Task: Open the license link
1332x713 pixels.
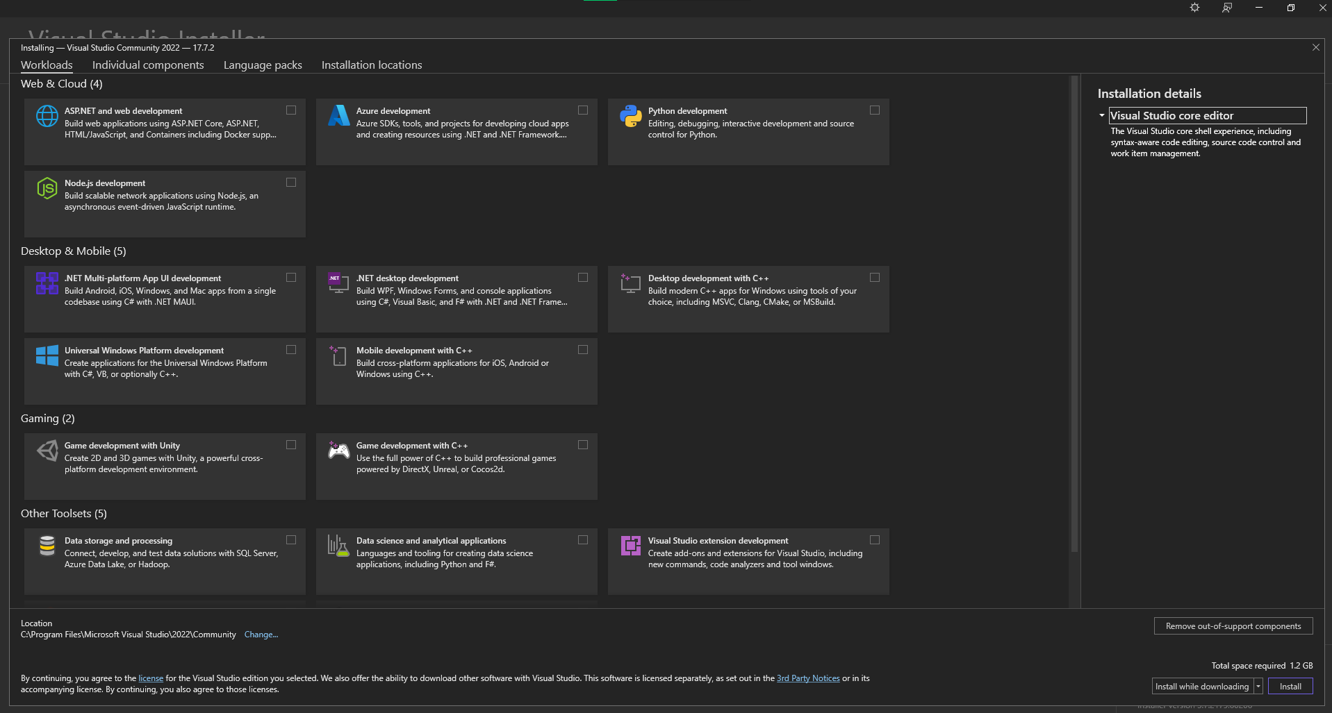Action: click(x=151, y=678)
